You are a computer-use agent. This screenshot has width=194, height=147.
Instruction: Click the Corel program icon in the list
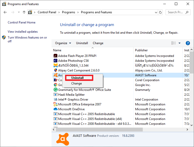coord(55,80)
